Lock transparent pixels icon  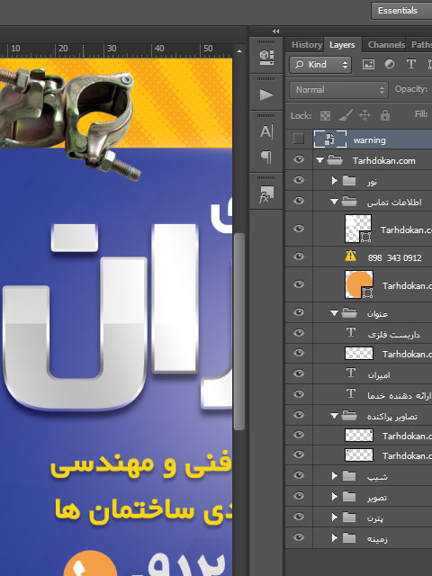point(325,116)
